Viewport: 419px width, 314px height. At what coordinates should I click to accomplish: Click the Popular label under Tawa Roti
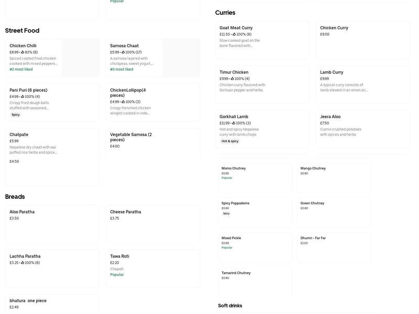(117, 274)
